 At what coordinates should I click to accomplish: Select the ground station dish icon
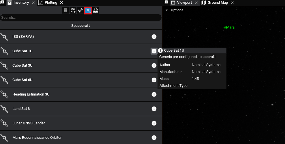click(x=80, y=10)
